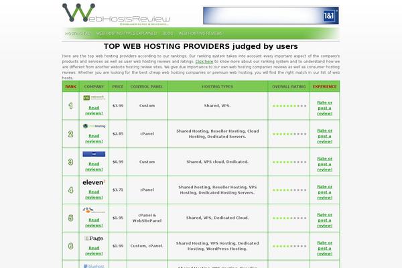Click the star rating in iPage row
The width and height of the screenshot is (402, 268).
[x=289, y=246]
